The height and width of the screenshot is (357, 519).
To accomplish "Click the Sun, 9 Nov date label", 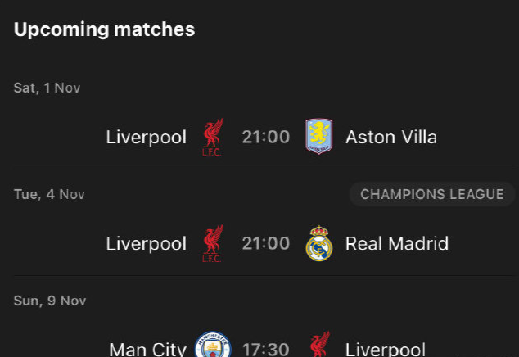I will click(50, 301).
